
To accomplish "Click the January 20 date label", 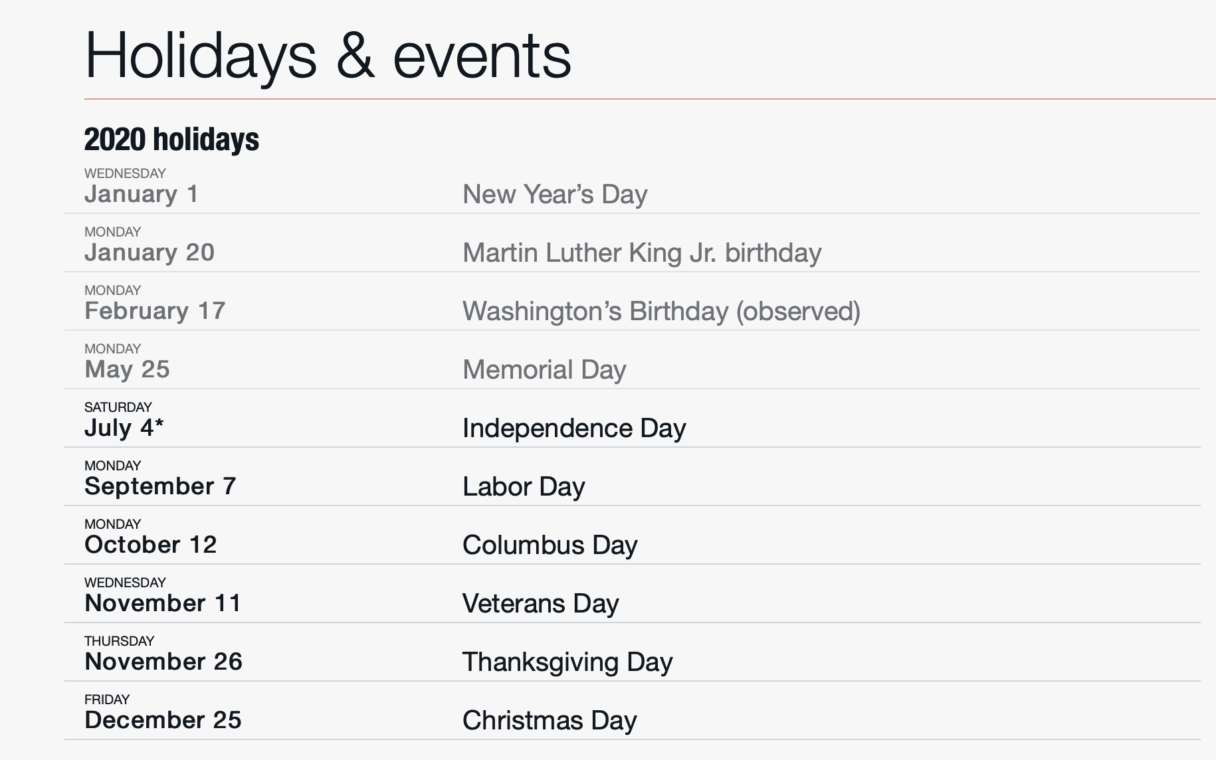I will coord(150,252).
